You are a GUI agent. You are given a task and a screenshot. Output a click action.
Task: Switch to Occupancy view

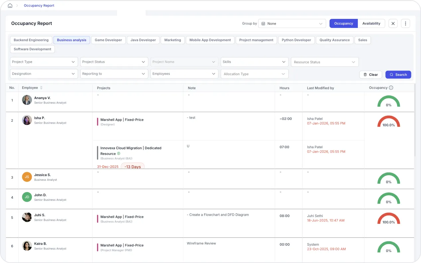[x=344, y=24]
